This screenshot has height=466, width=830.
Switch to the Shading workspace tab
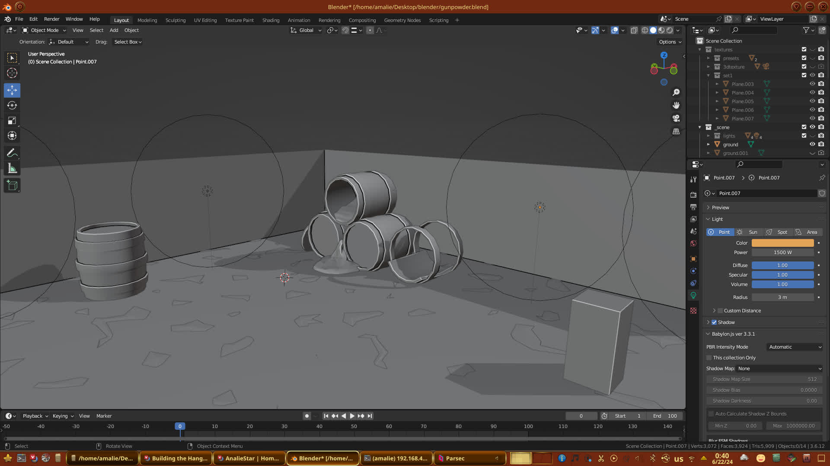(x=271, y=20)
